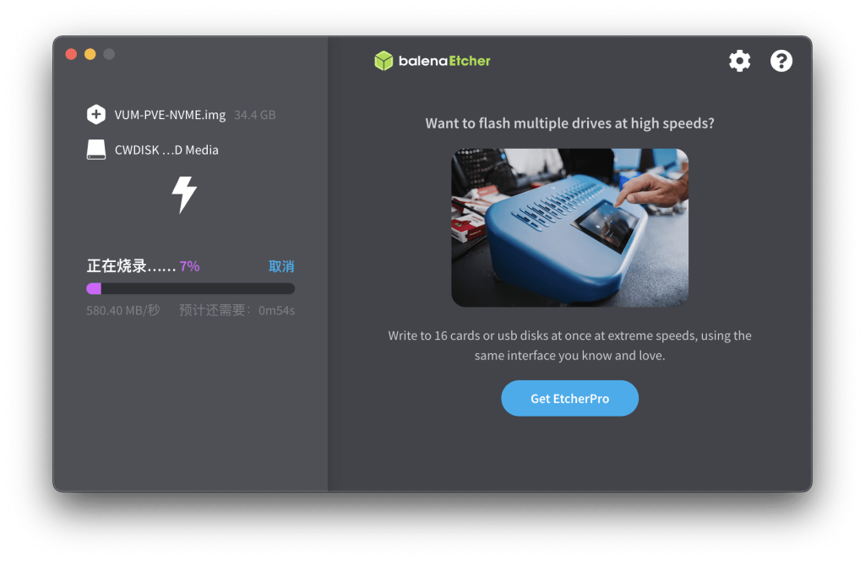Click the 'Want to flash multiple drives' heading
865x562 pixels.
pyautogui.click(x=569, y=123)
